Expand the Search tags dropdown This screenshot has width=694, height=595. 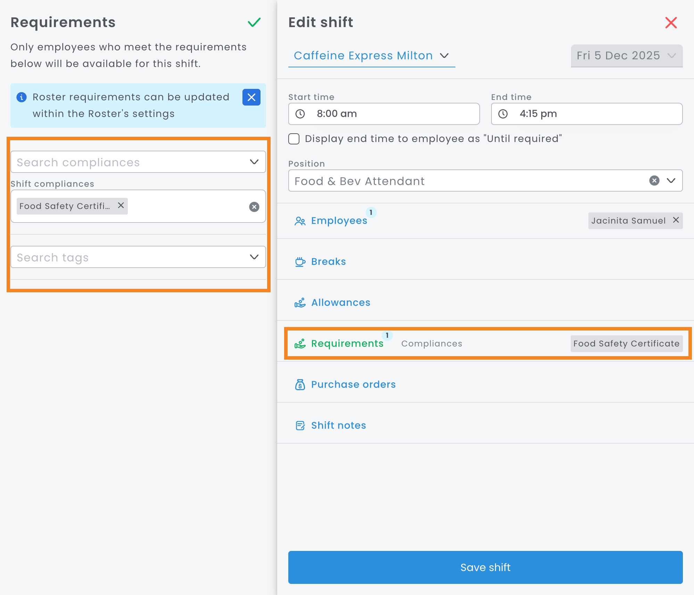pyautogui.click(x=254, y=257)
